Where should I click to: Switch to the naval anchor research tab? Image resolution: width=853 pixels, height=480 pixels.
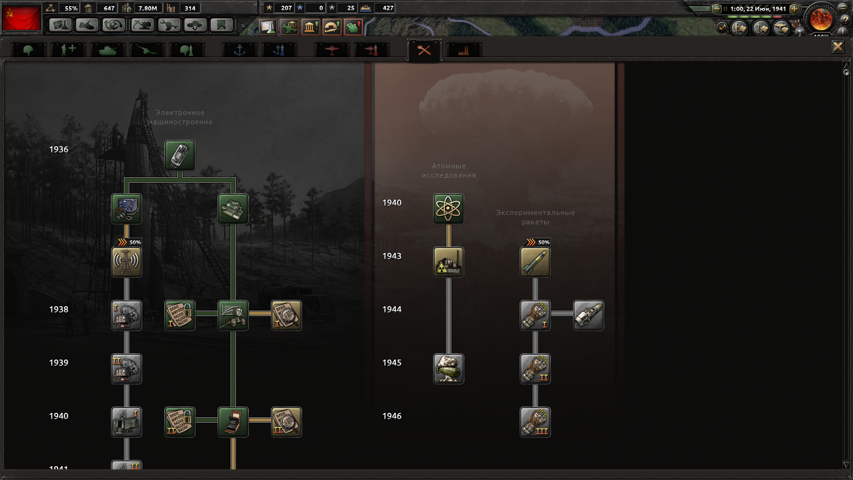[239, 50]
